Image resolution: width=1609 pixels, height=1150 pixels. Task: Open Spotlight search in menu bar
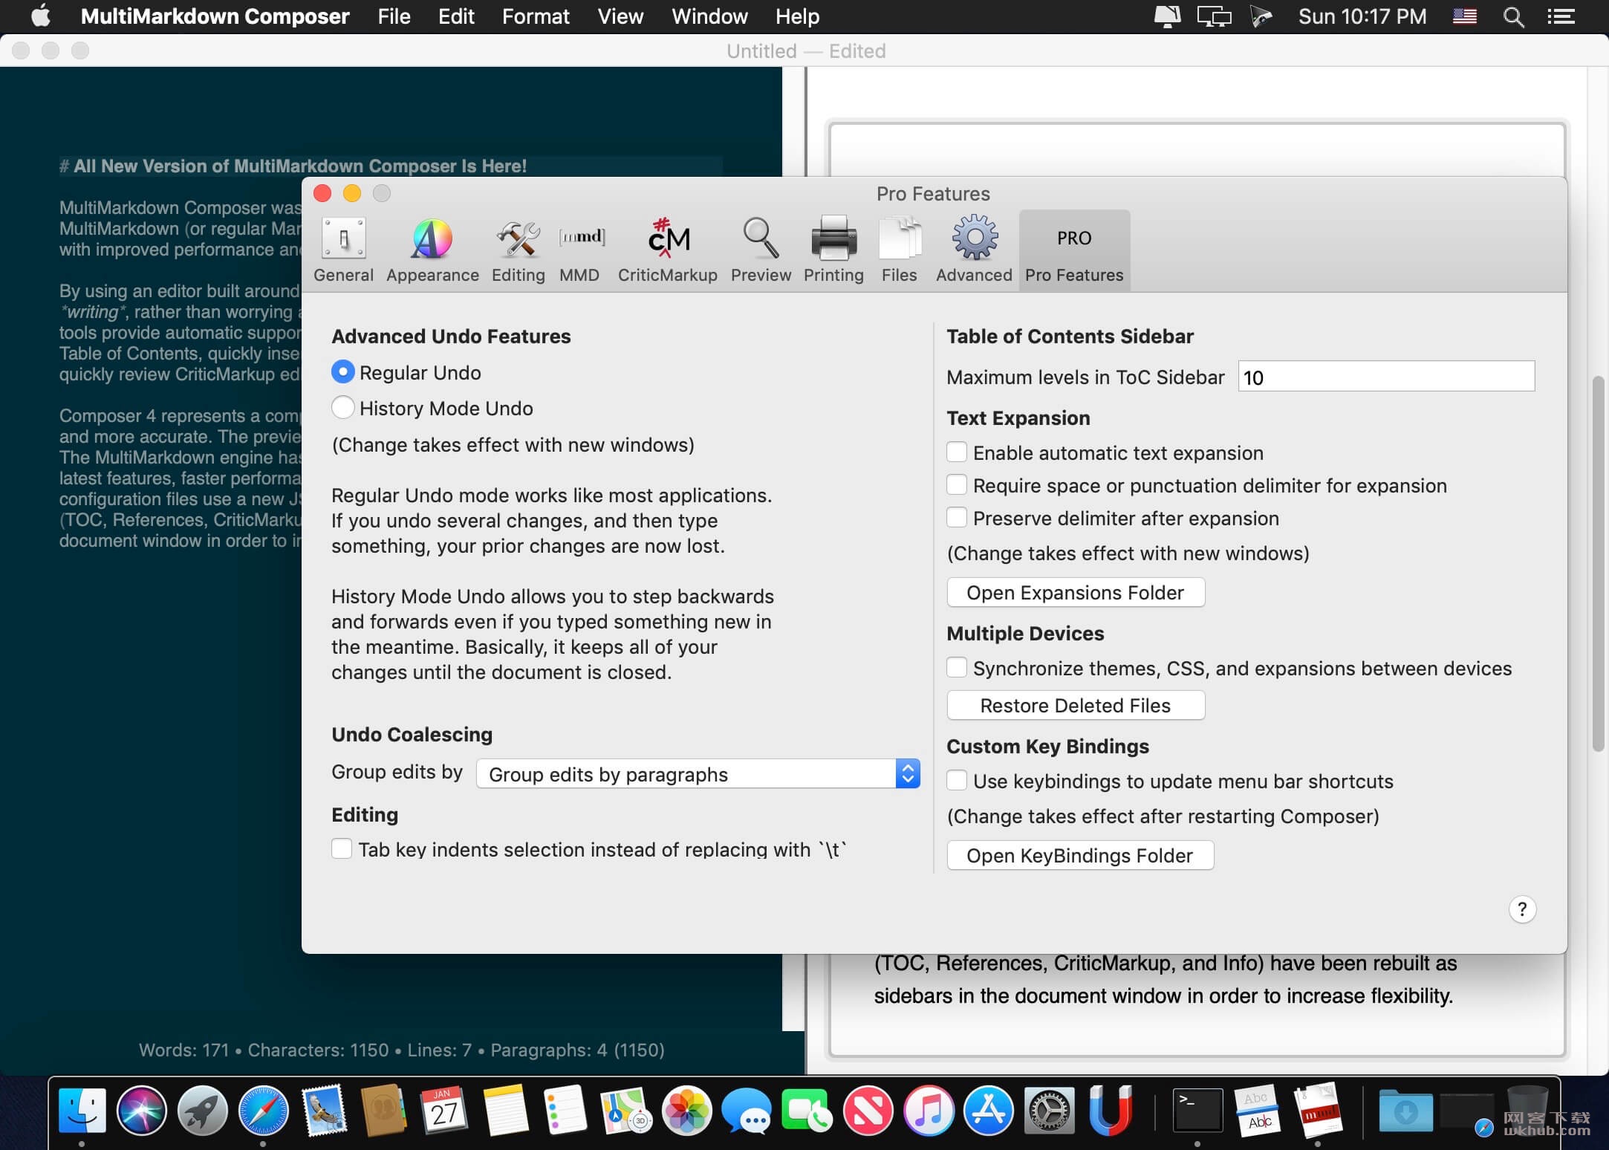(1513, 16)
